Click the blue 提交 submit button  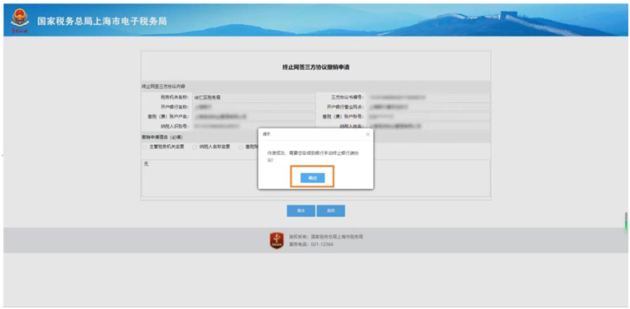(x=301, y=211)
